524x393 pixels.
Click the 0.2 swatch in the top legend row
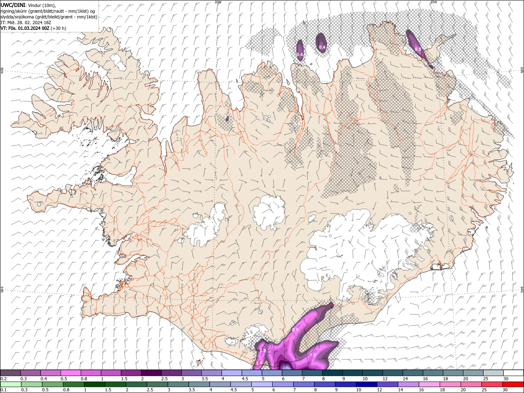pos(10,373)
